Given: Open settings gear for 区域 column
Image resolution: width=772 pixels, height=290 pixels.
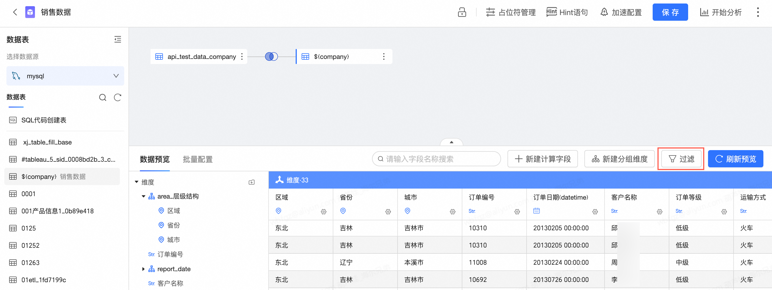Looking at the screenshot, I should click(x=324, y=212).
